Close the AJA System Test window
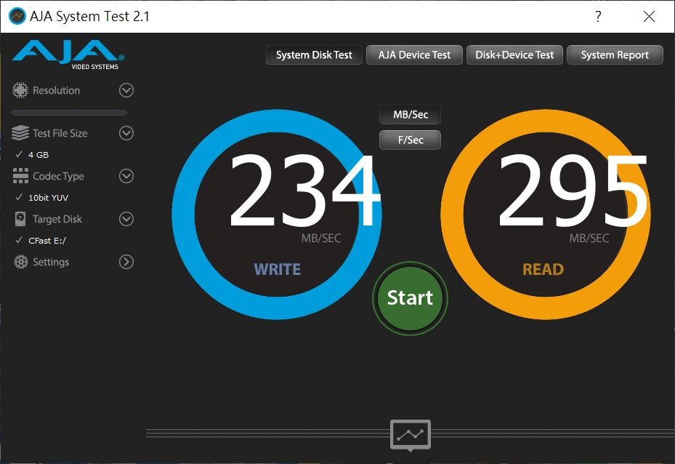675x464 pixels. pos(649,17)
